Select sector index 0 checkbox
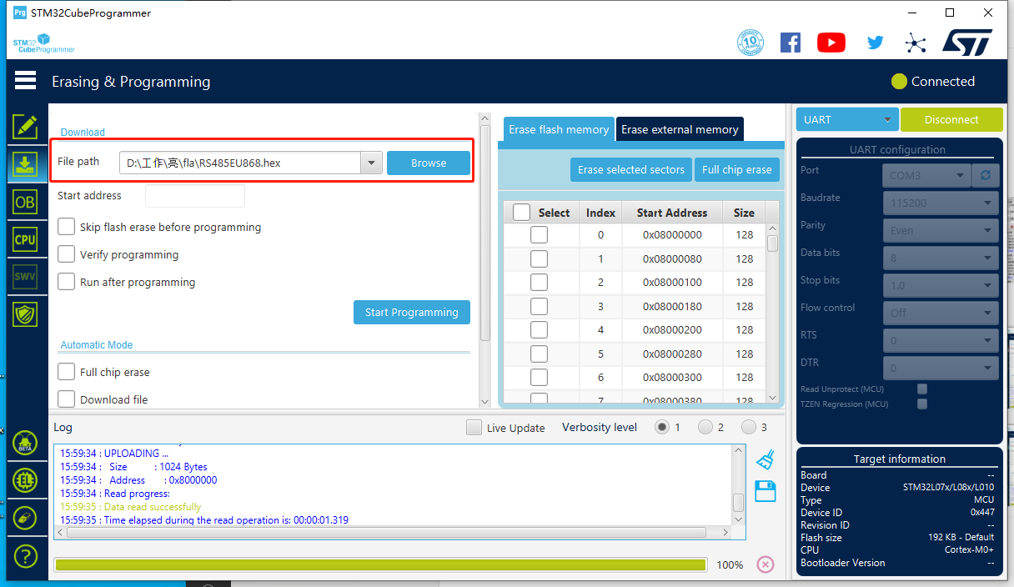The image size is (1014, 587). 540,235
